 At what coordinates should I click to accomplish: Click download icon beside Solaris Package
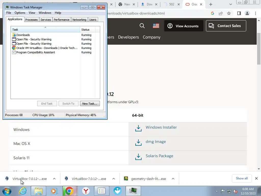(x=138, y=157)
